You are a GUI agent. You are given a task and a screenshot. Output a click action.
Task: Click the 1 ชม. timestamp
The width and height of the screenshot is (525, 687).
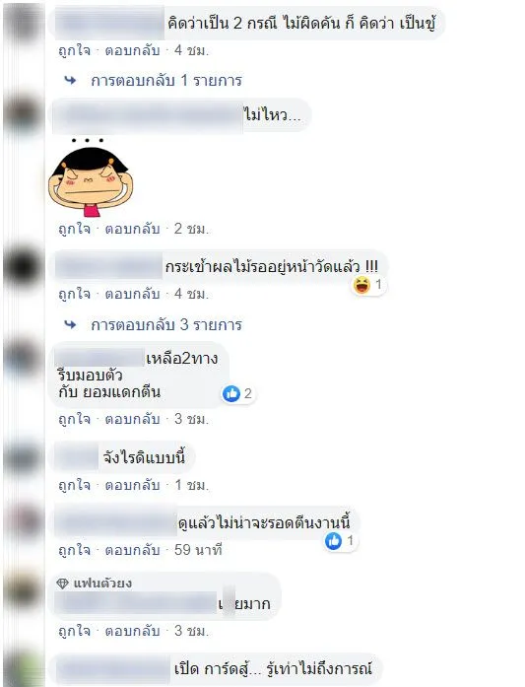pos(191,485)
